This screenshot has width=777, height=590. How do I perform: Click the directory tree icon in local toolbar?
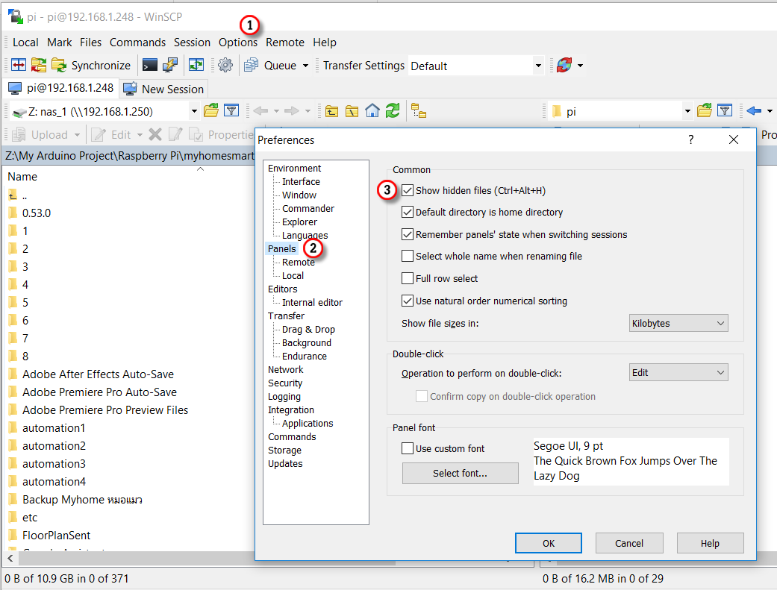click(419, 111)
